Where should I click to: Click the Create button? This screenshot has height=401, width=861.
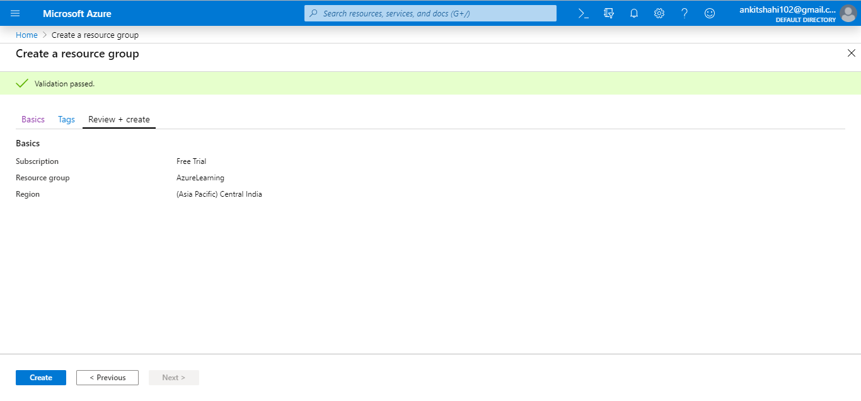click(x=40, y=377)
